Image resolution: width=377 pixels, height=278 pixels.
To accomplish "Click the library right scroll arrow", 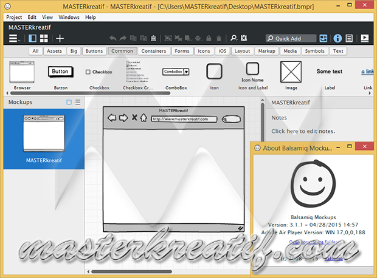I will click(x=370, y=93).
